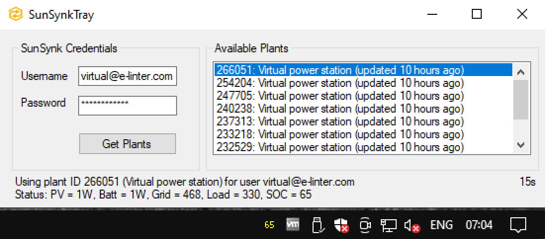This screenshot has height=239, width=545.
Task: Click the 07:04 taskbar clock
Action: click(479, 225)
